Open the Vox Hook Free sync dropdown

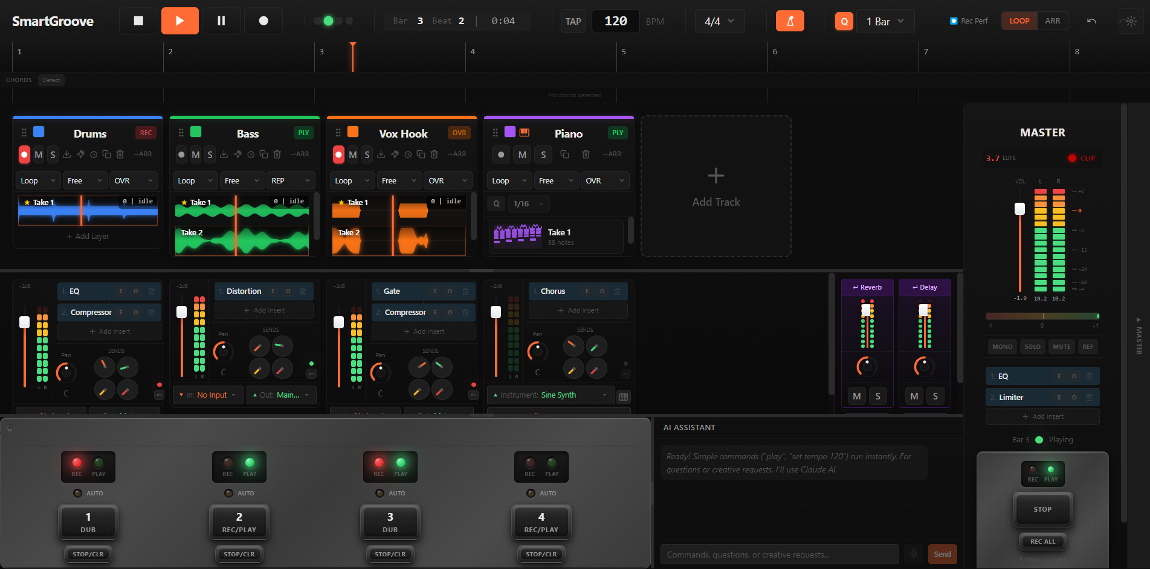[398, 180]
